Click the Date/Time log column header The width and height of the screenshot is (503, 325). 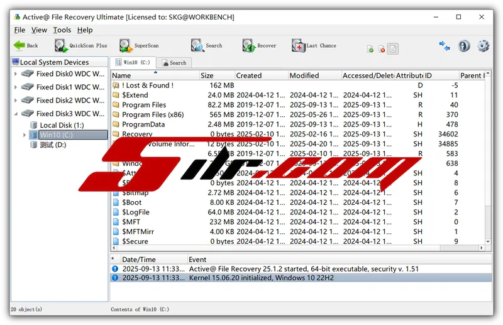[154, 259]
